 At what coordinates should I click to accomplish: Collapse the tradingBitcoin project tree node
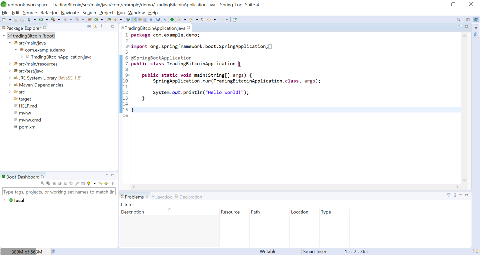(4, 36)
